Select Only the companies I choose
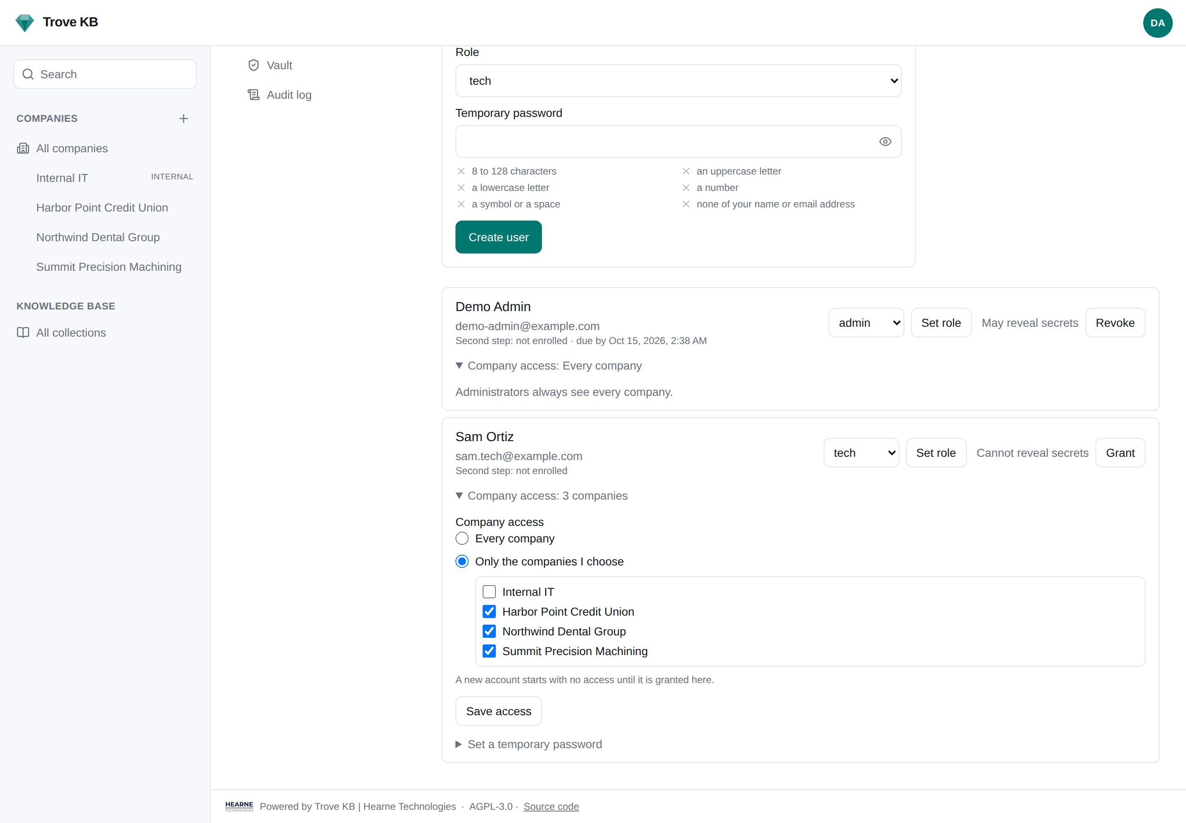 (x=462, y=562)
